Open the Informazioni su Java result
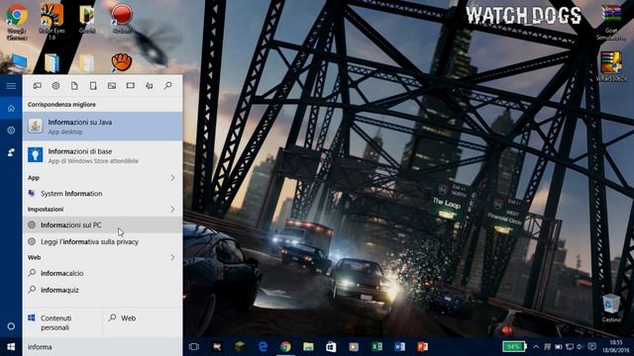This screenshot has width=634, height=356. tap(103, 127)
